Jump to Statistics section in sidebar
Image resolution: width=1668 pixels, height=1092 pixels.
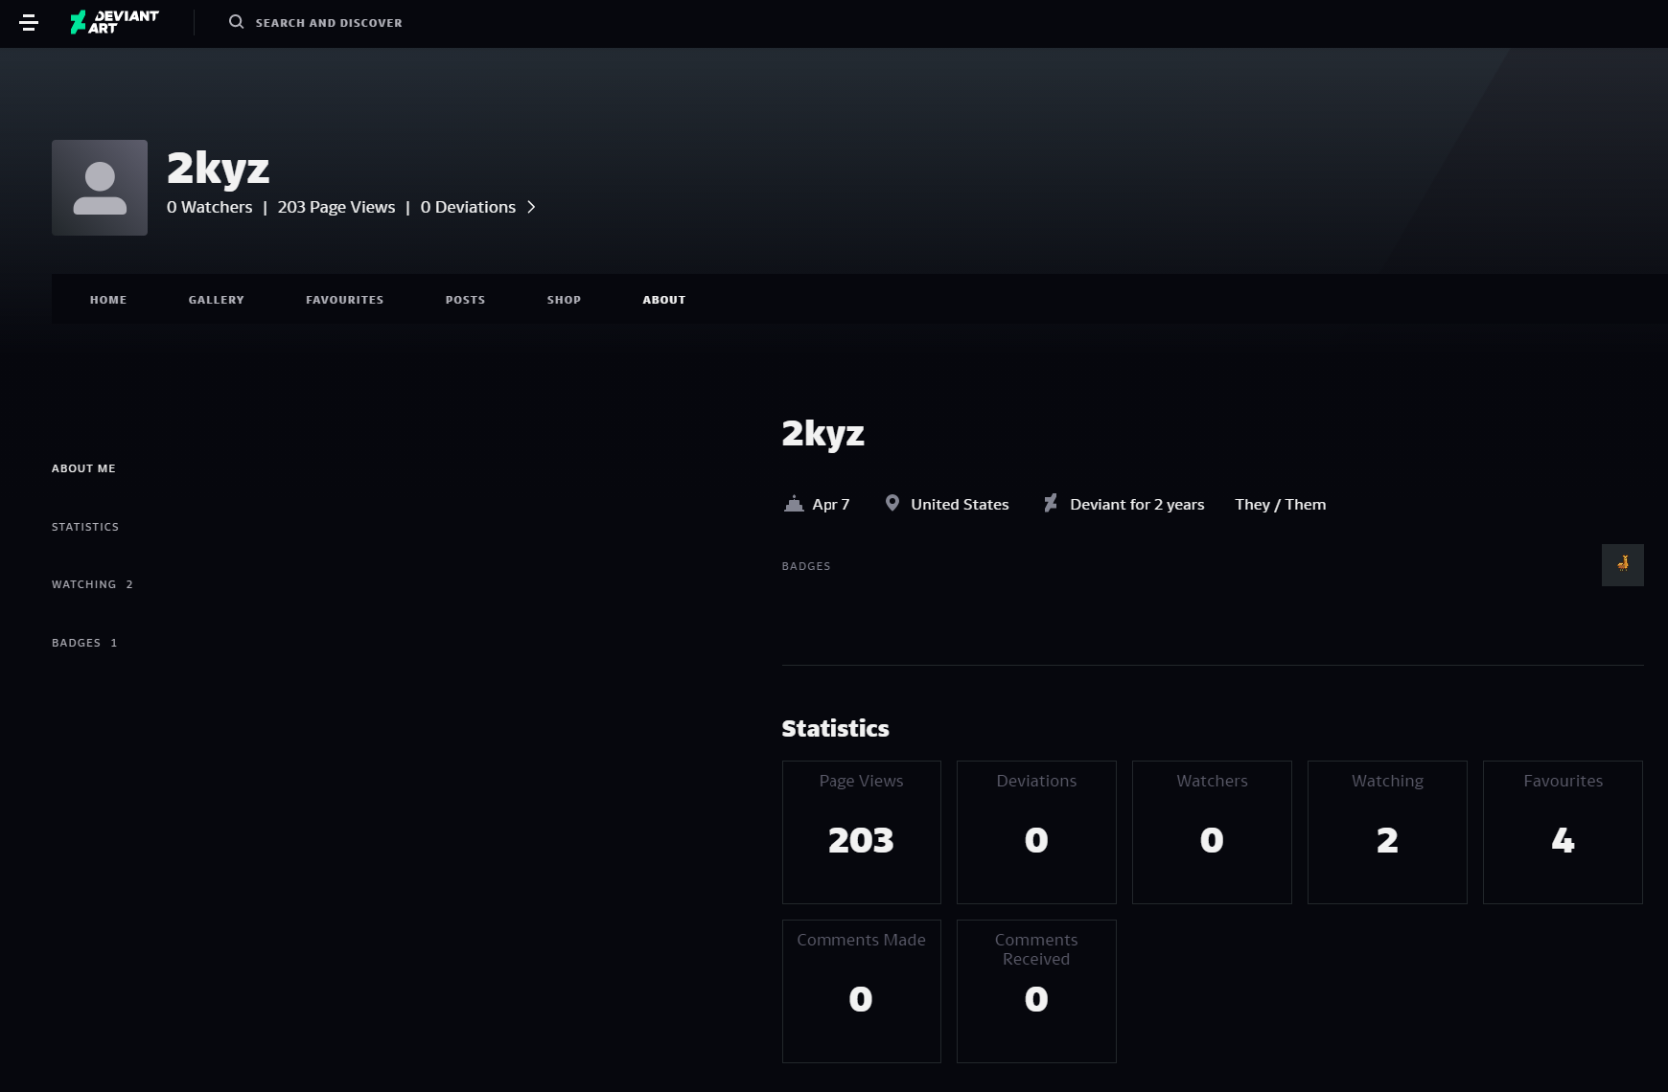85,527
